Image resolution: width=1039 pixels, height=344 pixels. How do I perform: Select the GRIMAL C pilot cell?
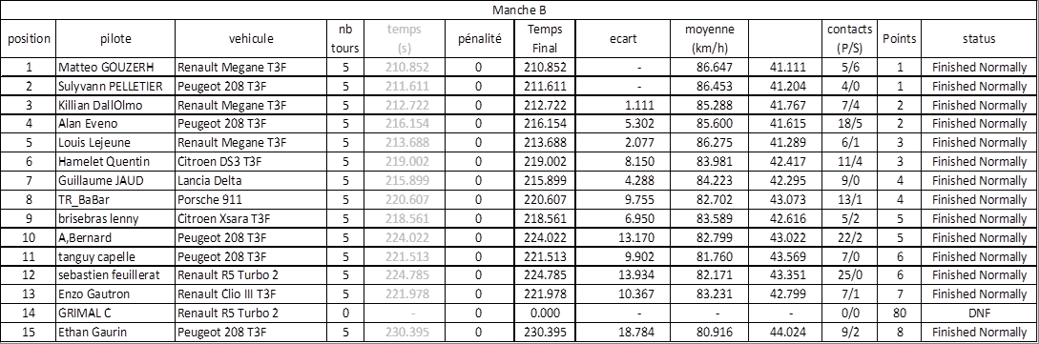(115, 313)
